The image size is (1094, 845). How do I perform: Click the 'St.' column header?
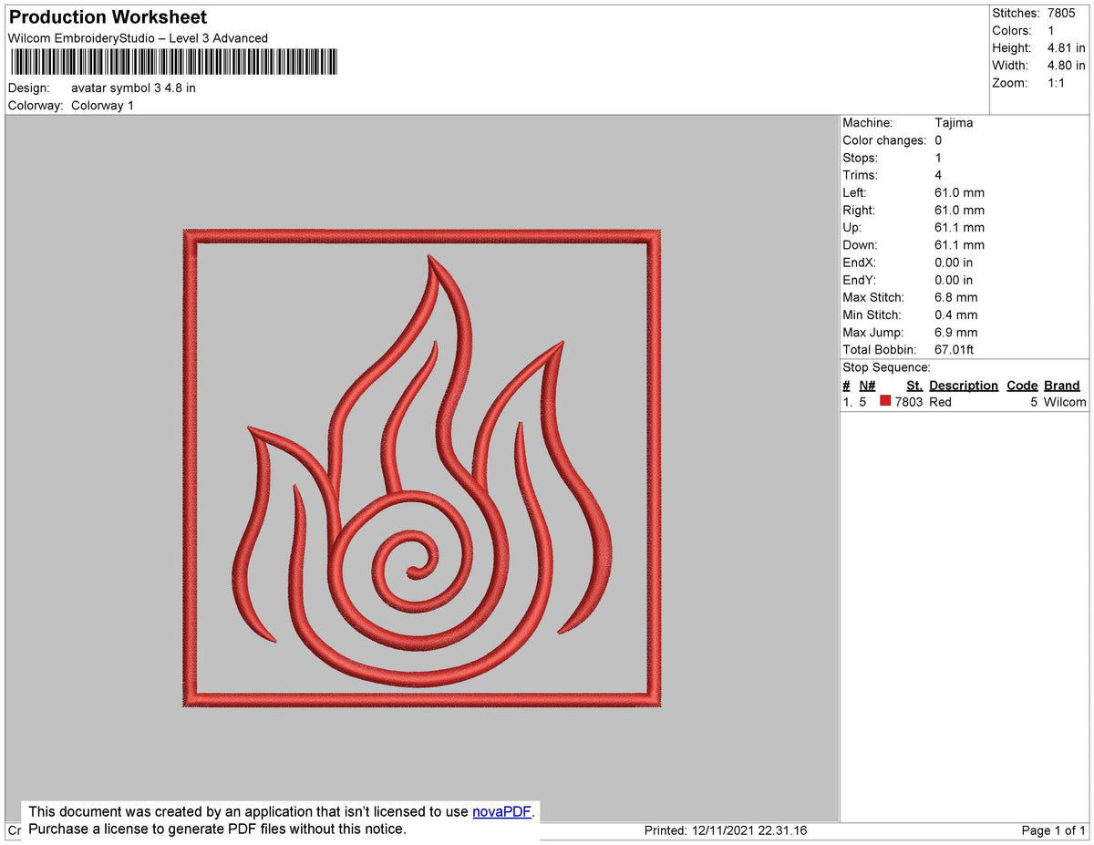[914, 386]
